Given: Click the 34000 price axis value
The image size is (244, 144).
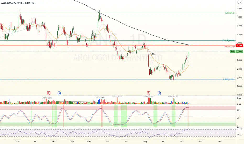Looking at the screenshot, I should tap(240, 26).
